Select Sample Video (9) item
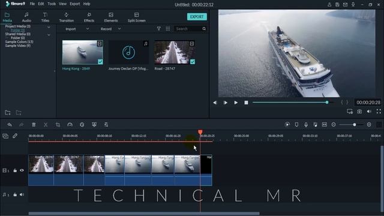Viewport: 384px width, 216px height. tap(17, 46)
